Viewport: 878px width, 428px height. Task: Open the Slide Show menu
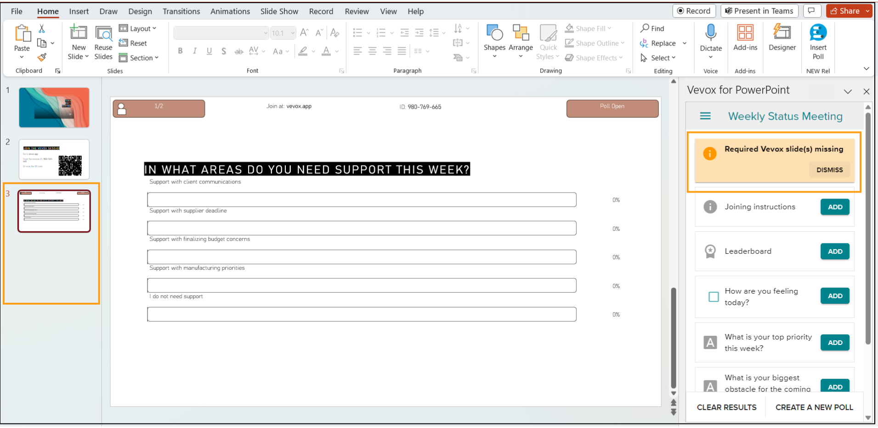[x=279, y=11]
